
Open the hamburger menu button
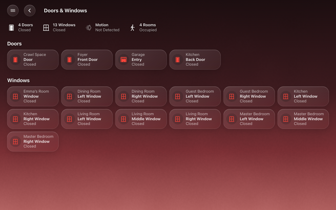point(13,10)
